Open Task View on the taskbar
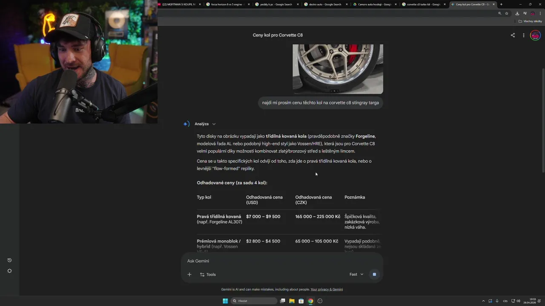 coord(282,301)
